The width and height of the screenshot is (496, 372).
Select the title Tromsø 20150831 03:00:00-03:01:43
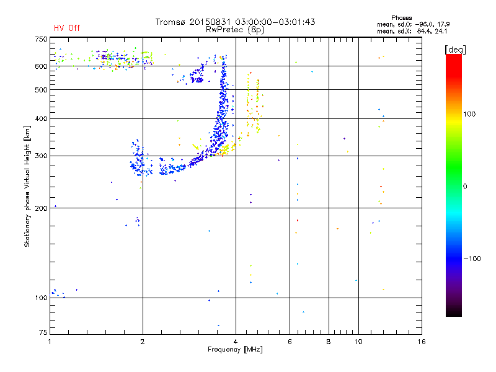[x=235, y=22]
